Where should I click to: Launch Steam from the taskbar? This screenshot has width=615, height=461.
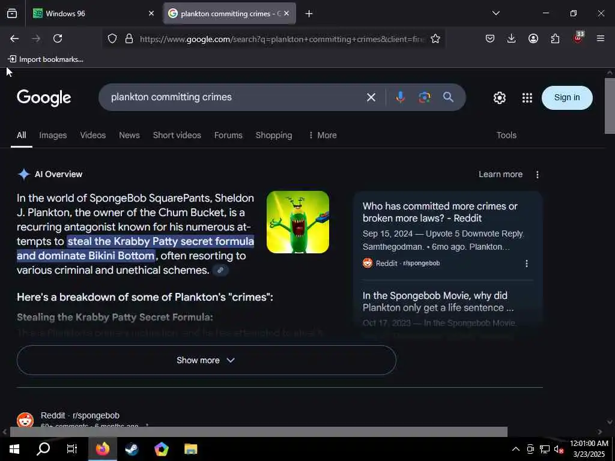point(132,449)
